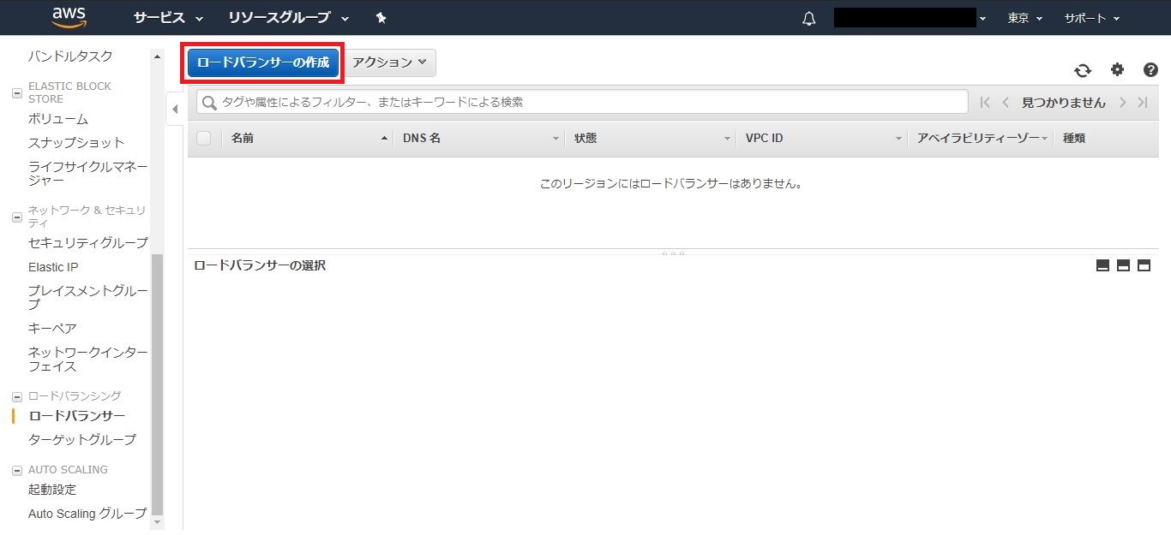This screenshot has width=1171, height=535.
Task: Click the filter search field
Action: coord(583,102)
